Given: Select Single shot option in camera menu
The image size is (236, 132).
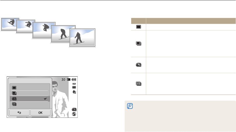Looking at the screenshot, I should point(30,88).
